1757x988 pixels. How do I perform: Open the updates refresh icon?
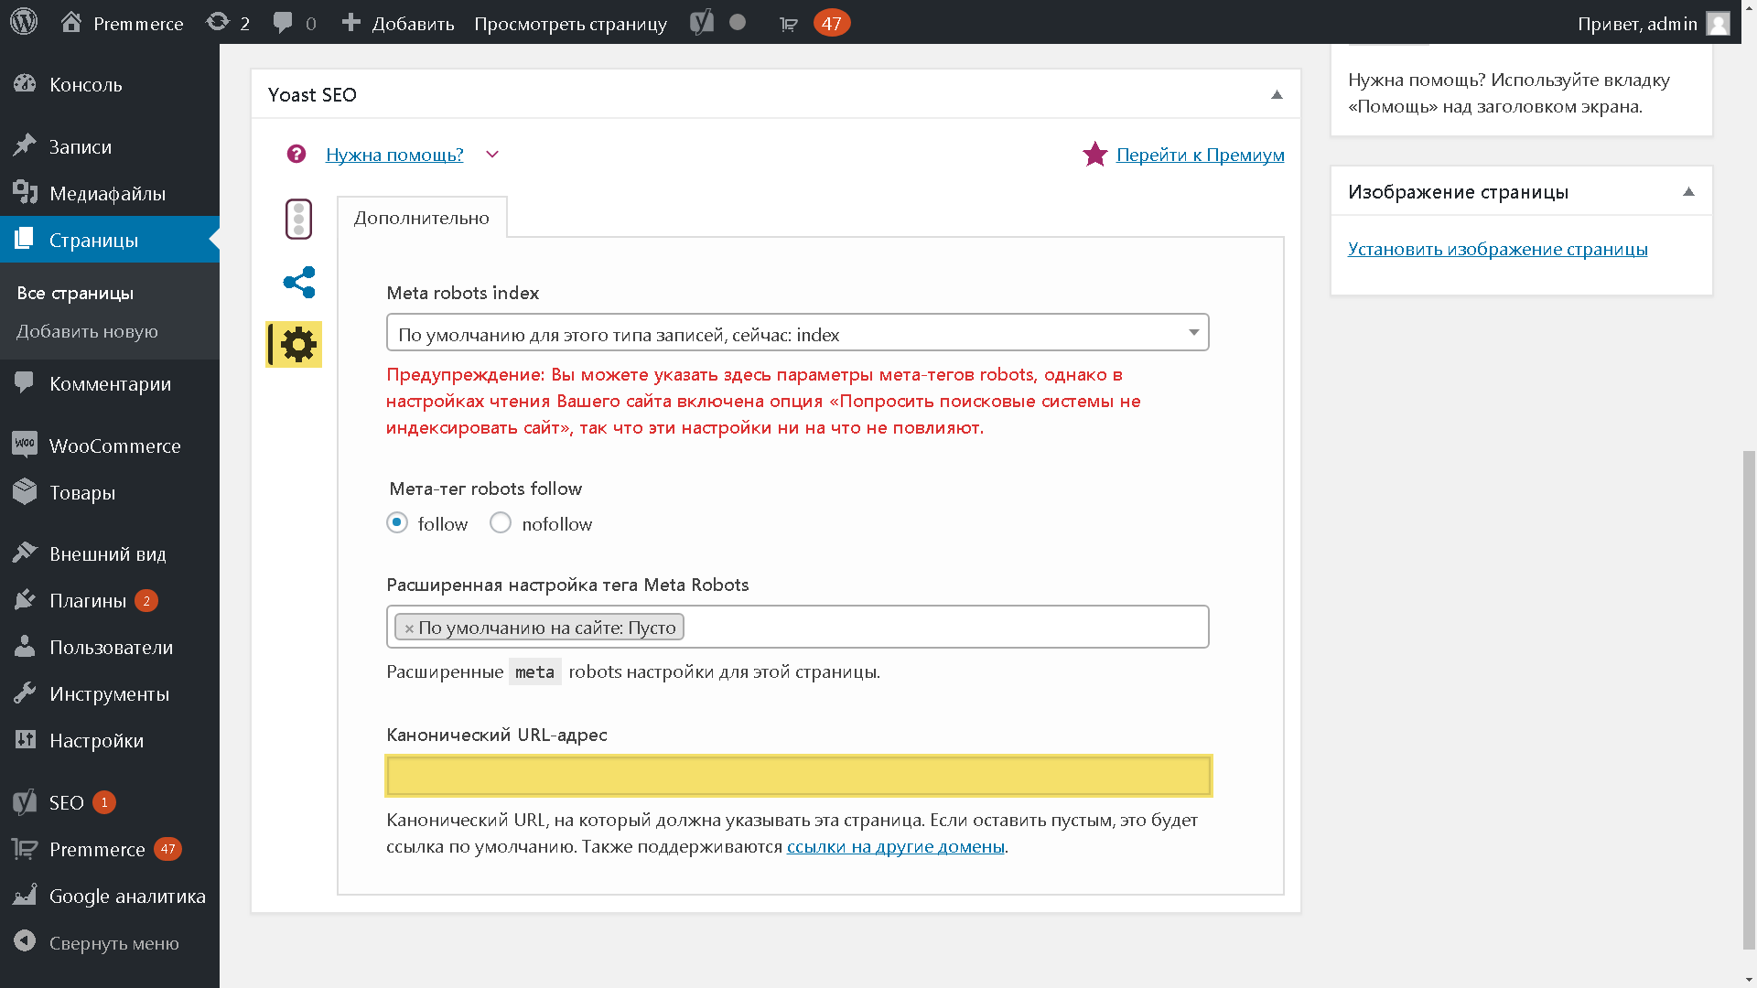point(218,22)
